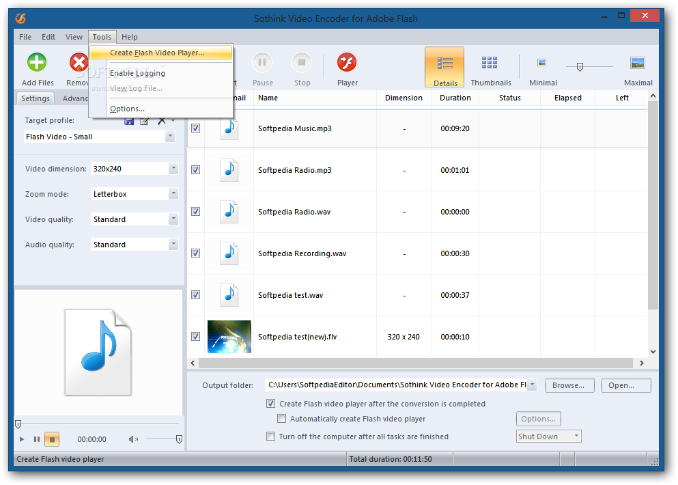Click the Sothink app logo in title bar

(x=20, y=18)
